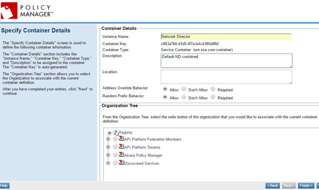The image size is (319, 190).
Task: Choose the Discovered Services radio button
Action: [115, 163]
